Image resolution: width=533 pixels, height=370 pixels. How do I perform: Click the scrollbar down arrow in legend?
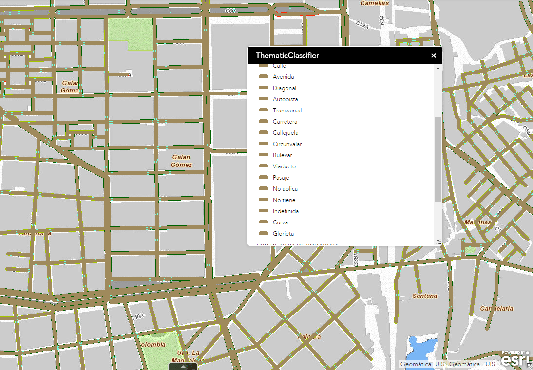click(x=438, y=241)
